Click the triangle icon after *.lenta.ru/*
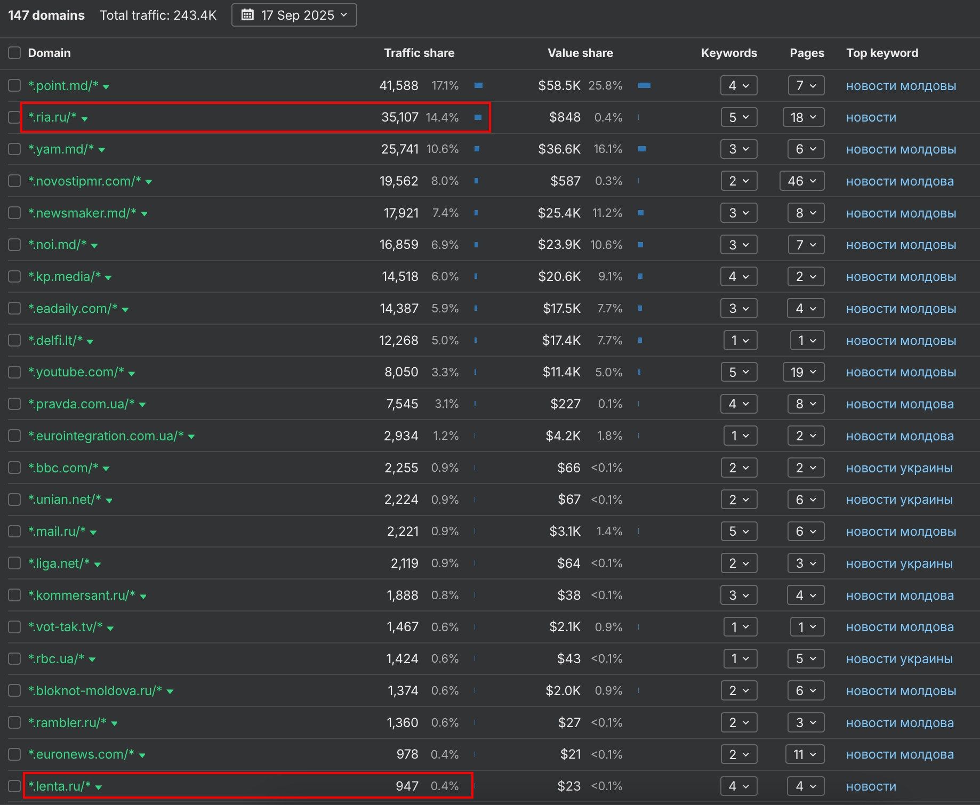The width and height of the screenshot is (980, 805). click(x=99, y=787)
